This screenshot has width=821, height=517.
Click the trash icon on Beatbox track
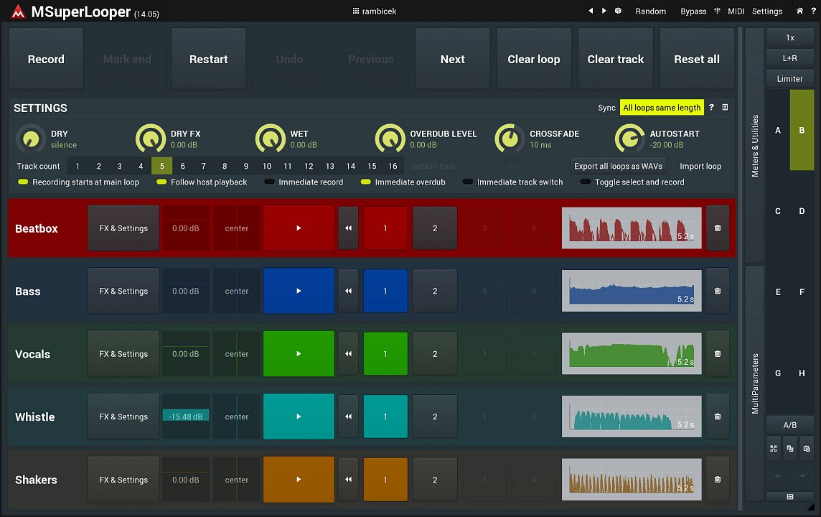pyautogui.click(x=718, y=228)
